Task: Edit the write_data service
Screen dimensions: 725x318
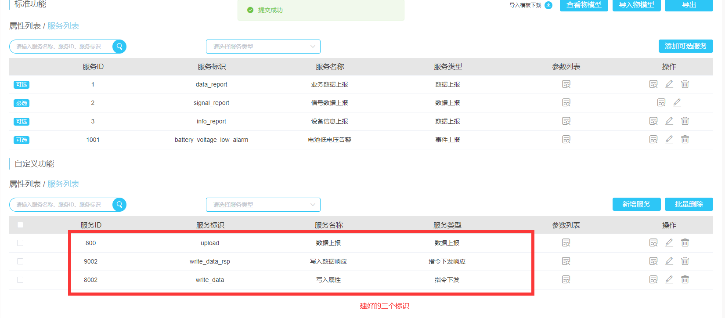Action: (669, 280)
